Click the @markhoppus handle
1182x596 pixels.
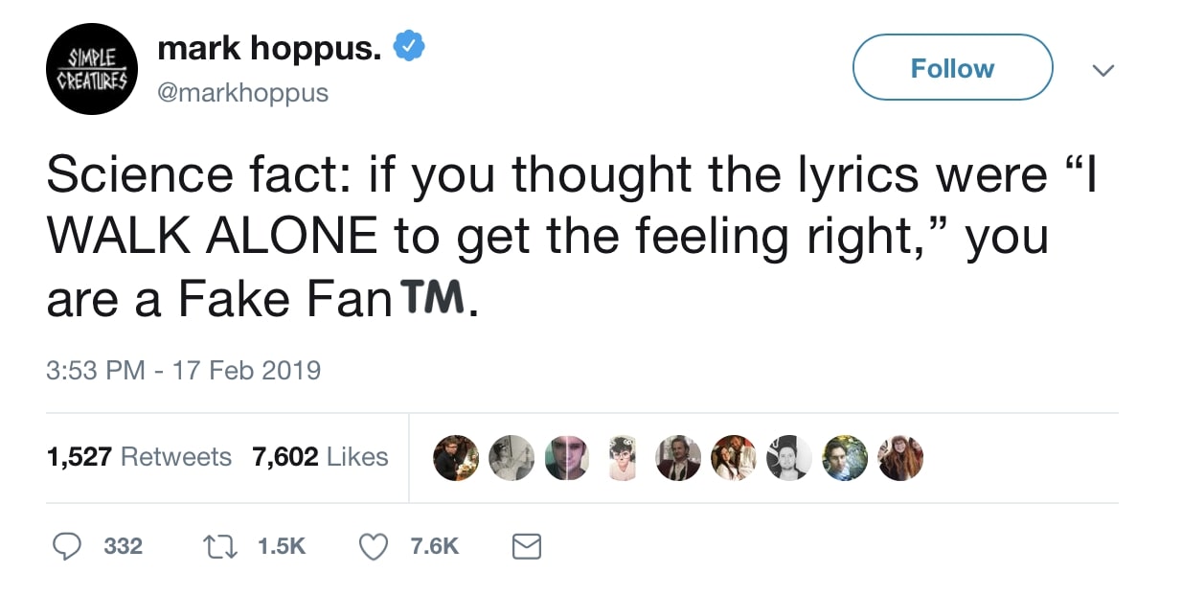(241, 93)
